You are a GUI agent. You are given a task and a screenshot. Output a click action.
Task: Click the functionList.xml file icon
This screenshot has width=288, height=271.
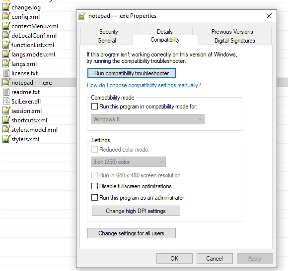pos(6,45)
